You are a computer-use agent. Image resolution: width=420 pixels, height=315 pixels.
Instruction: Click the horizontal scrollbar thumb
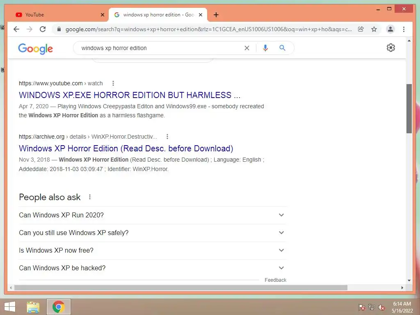tap(181, 288)
